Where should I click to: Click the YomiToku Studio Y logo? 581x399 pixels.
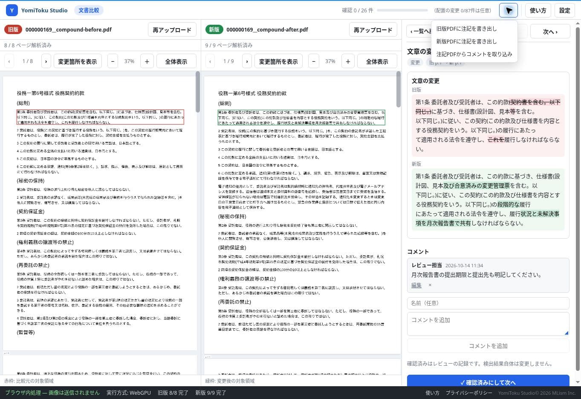[x=12, y=10]
